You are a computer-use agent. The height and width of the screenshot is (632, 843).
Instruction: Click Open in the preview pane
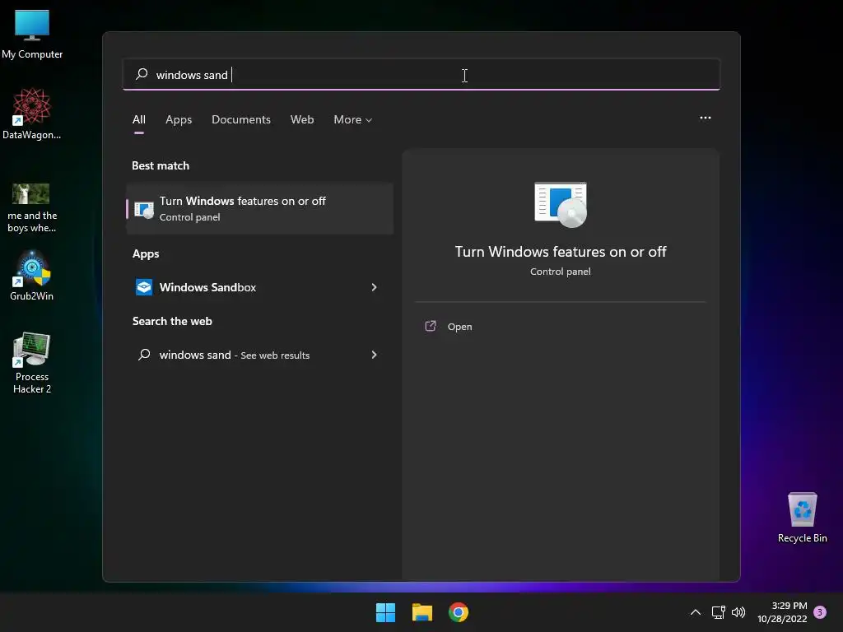459,327
